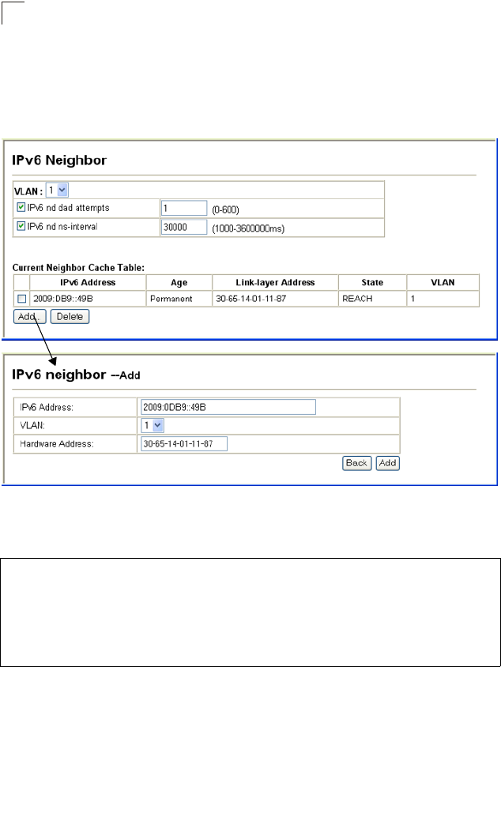The height and width of the screenshot is (833, 501).
Task: Click the (1000-3600000ms) range hint text
Action: point(248,229)
